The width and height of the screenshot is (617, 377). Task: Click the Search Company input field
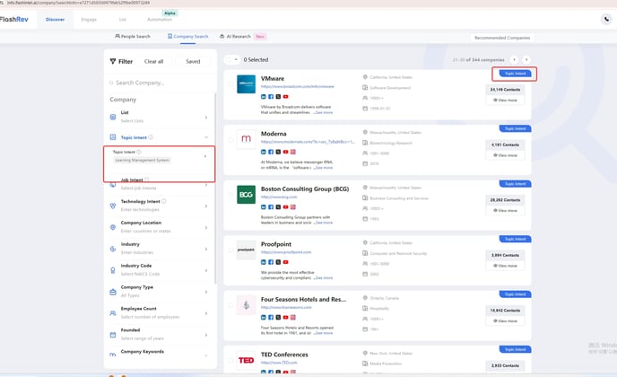coord(161,83)
